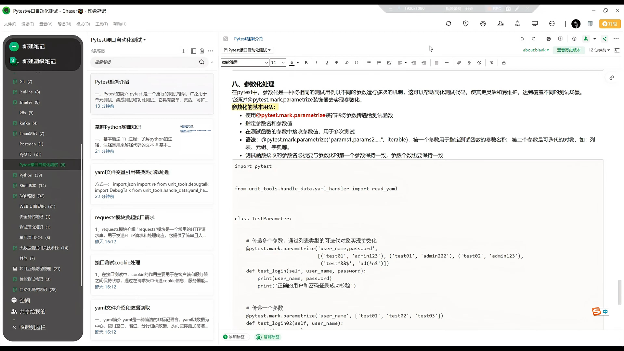Collapse the sidebar 收起侧边栏
This screenshot has width=624, height=351.
(29, 327)
